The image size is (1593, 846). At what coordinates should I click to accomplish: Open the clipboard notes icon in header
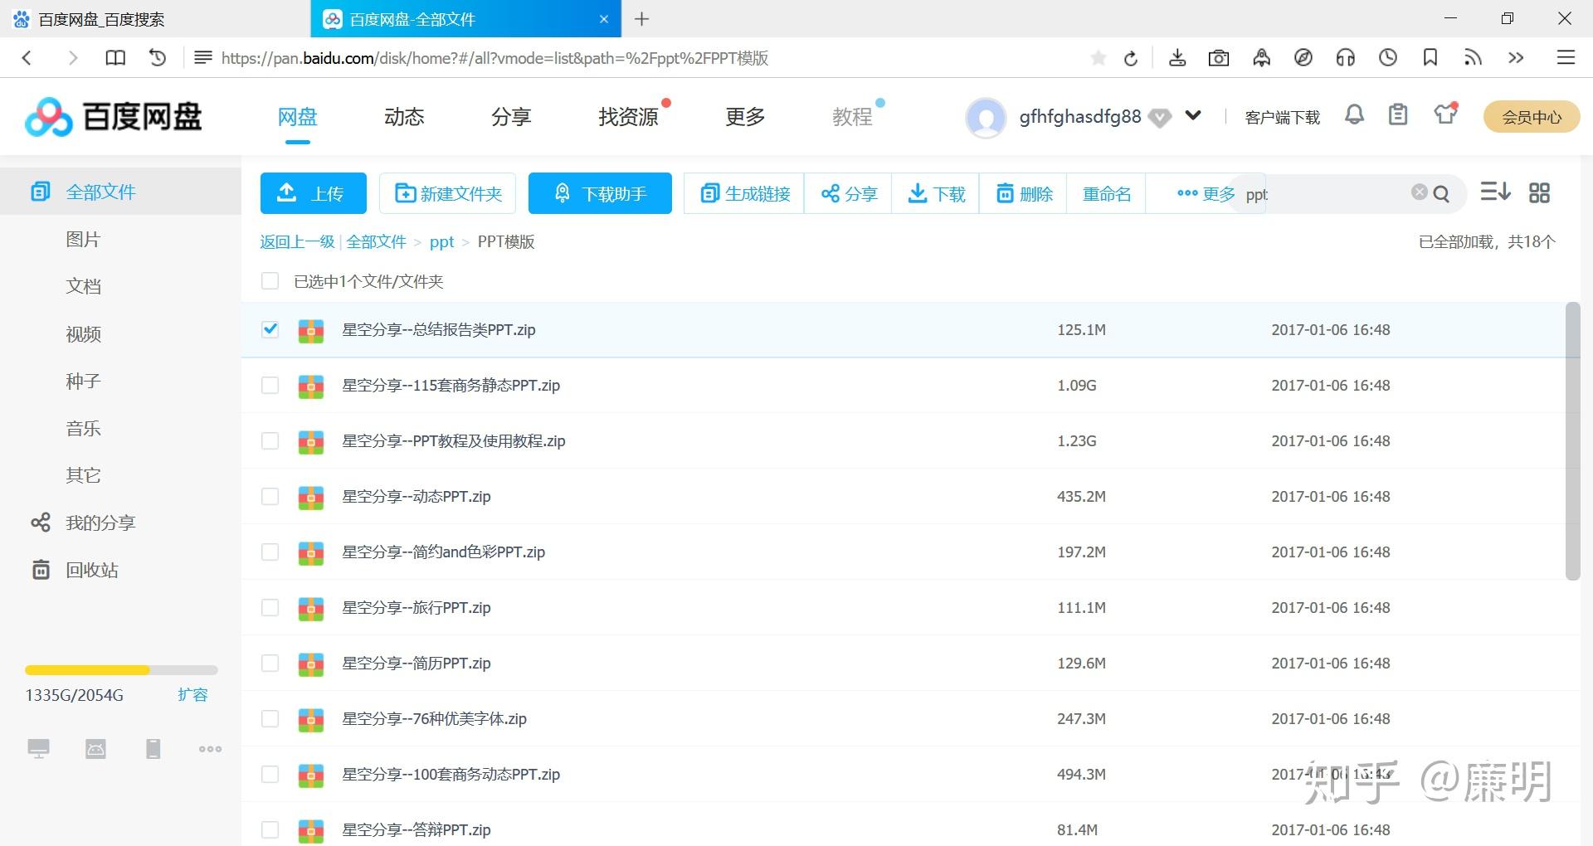pyautogui.click(x=1398, y=115)
